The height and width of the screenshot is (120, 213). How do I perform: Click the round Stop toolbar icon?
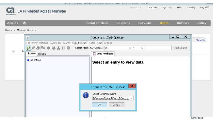click(48, 48)
